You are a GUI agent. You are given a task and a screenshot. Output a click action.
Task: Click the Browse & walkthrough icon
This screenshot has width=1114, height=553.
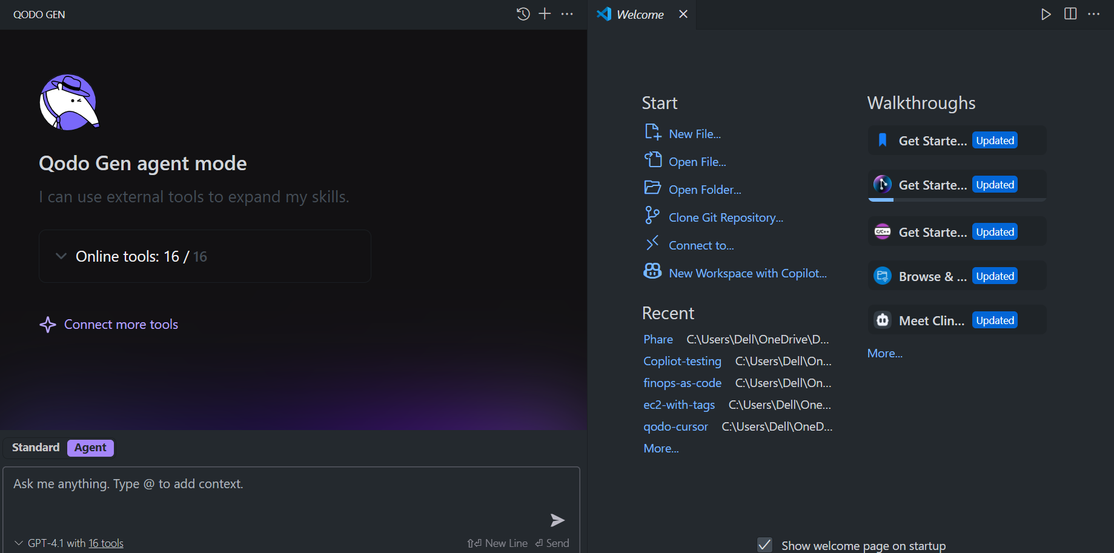883,276
